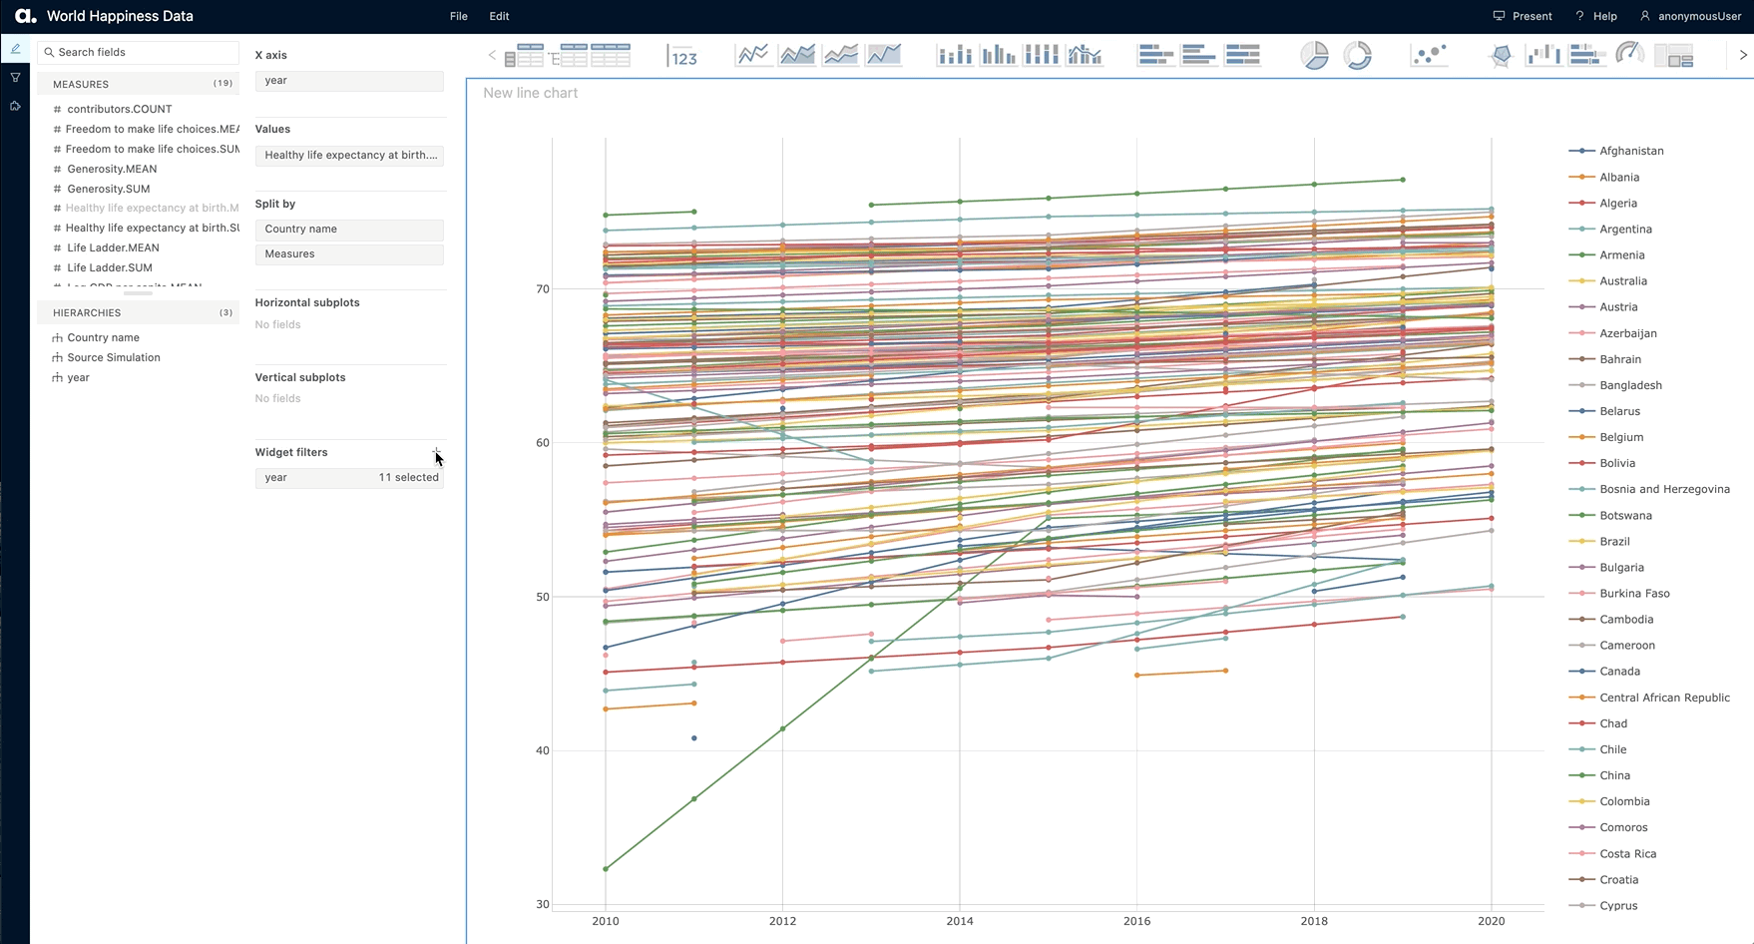Show next widget types with right chevron
The image size is (1754, 944).
pos(1743,56)
